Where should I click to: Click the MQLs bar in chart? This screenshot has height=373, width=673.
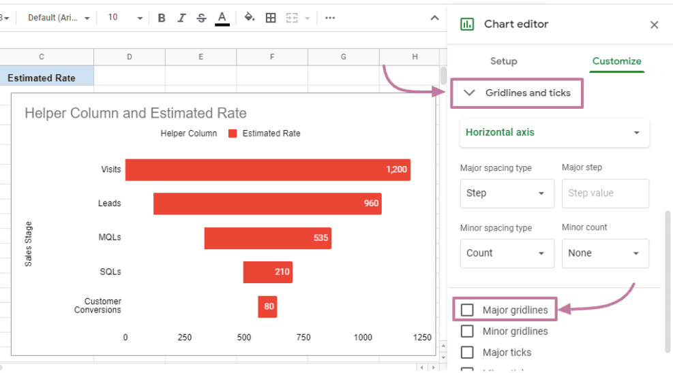pos(268,238)
